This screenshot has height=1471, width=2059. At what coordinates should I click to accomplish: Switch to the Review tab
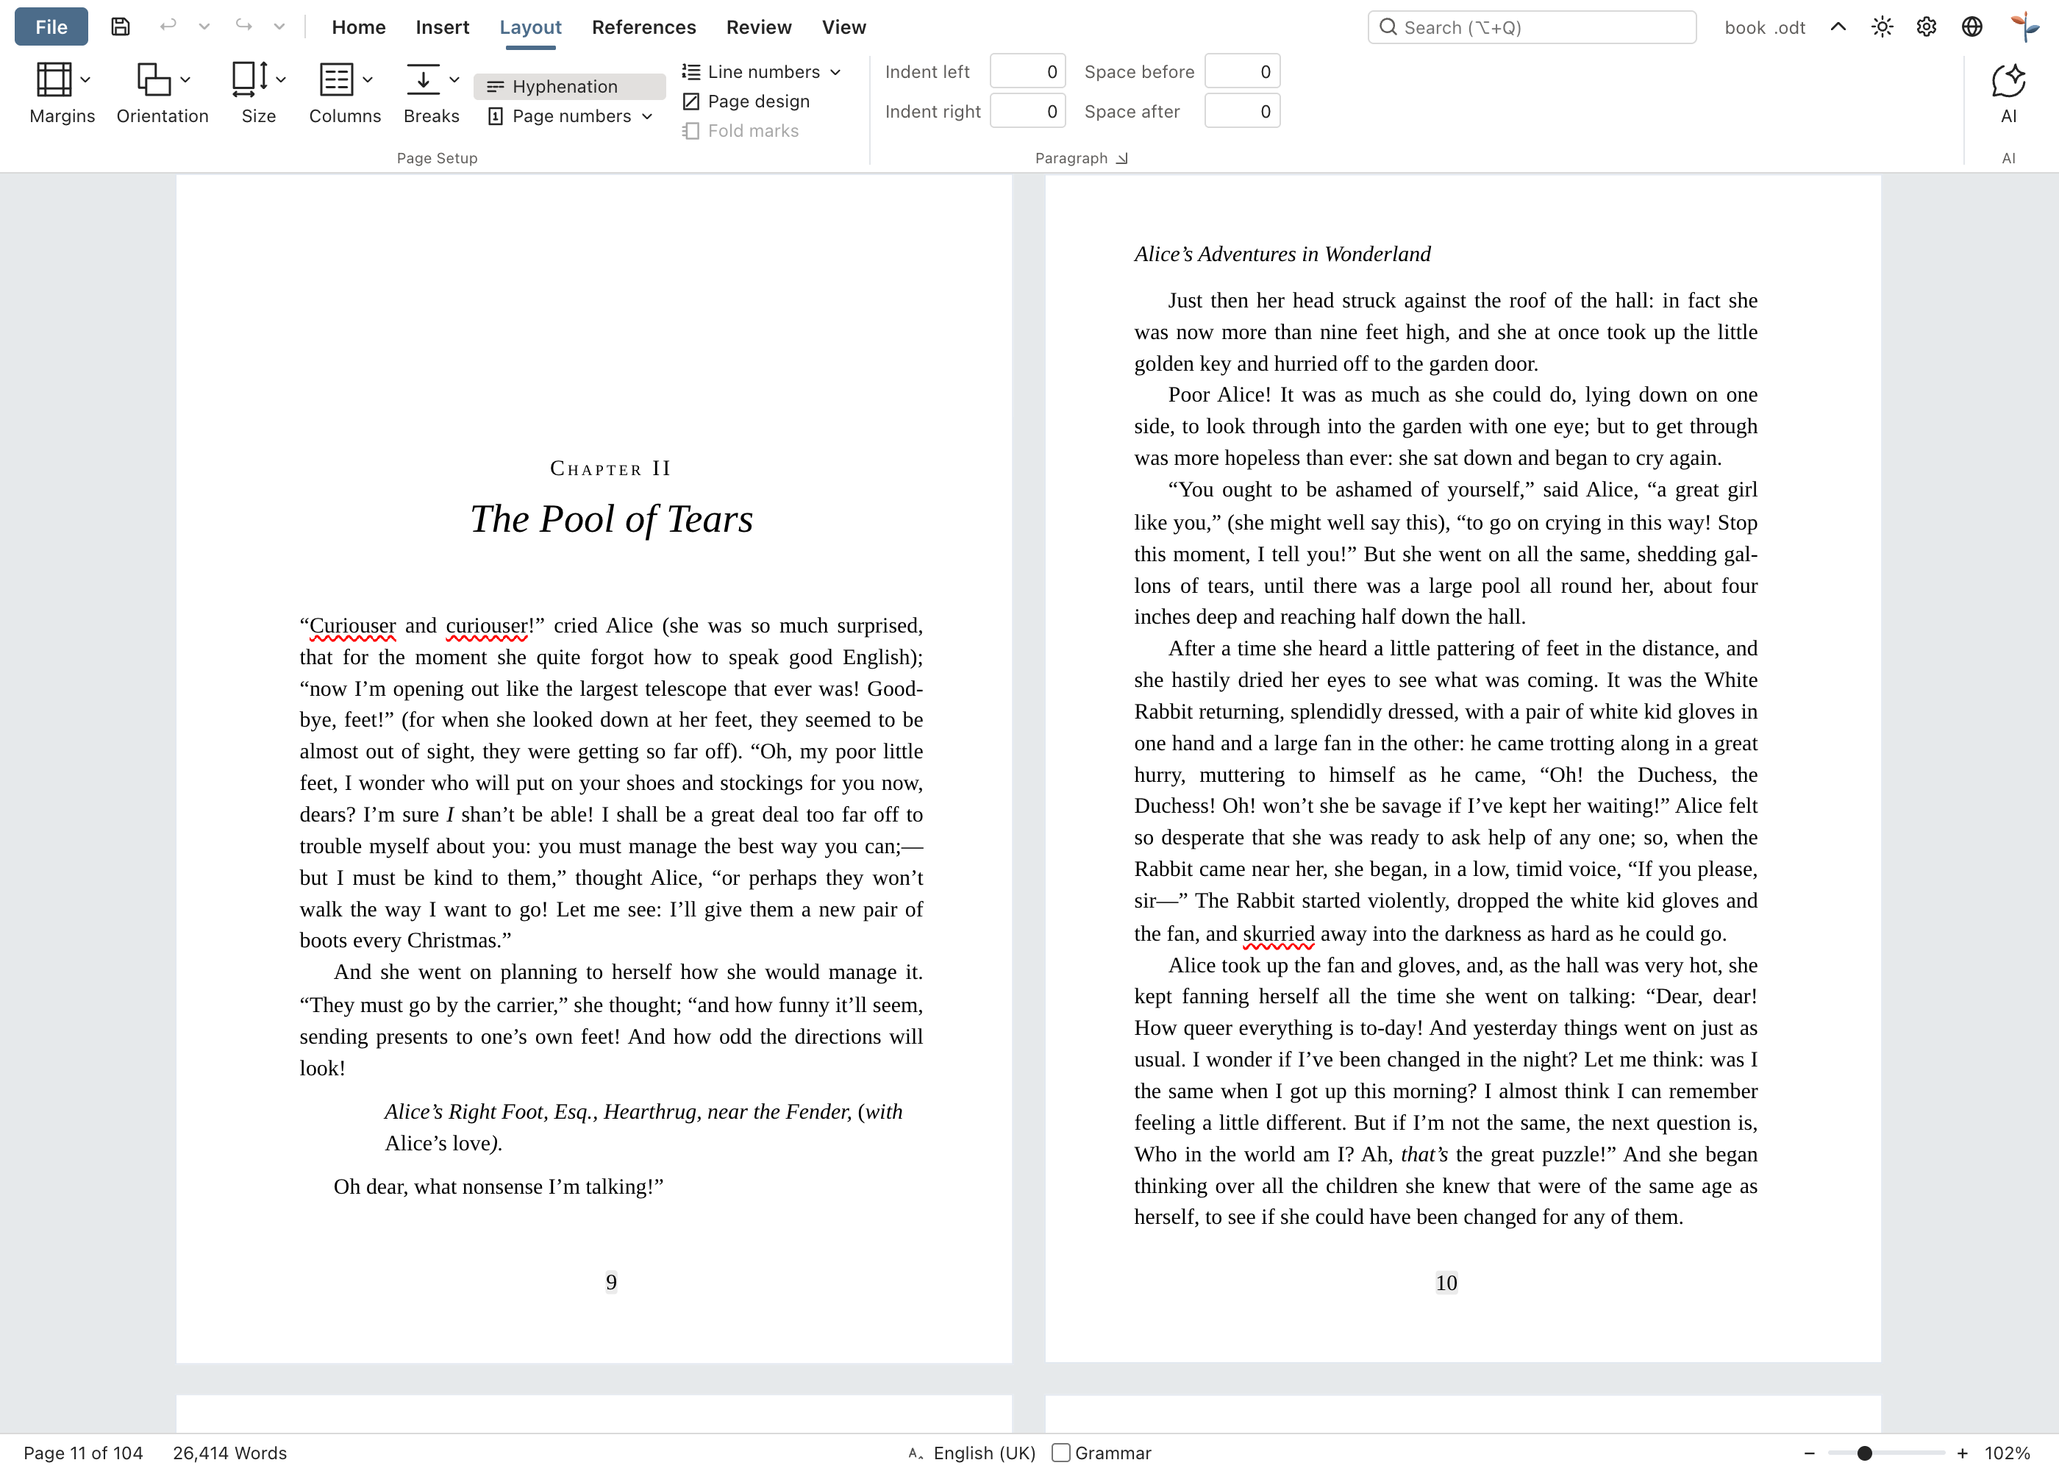759,27
